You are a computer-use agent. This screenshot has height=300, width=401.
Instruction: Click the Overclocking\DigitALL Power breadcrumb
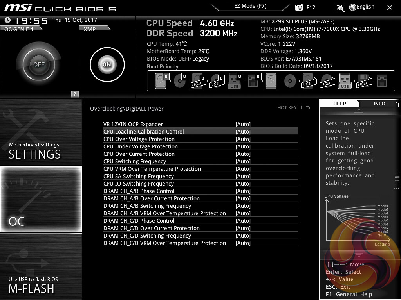126,109
